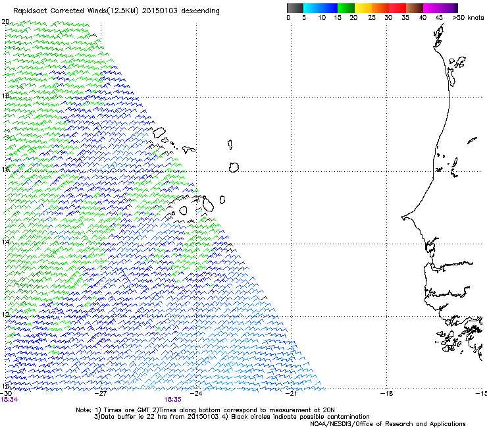Click the longitude label '-24'
The height and width of the screenshot is (428, 487).
point(196,394)
